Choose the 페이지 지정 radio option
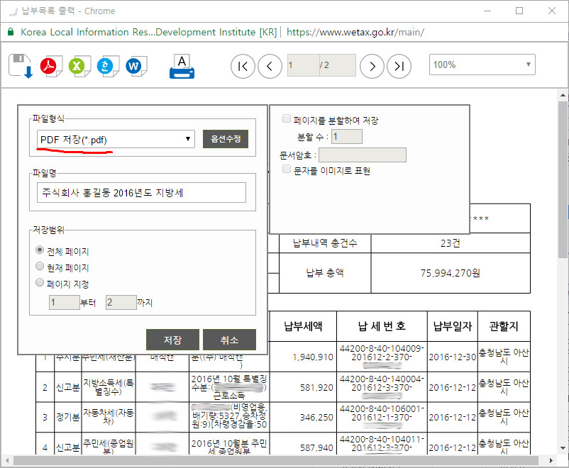 tap(40, 283)
